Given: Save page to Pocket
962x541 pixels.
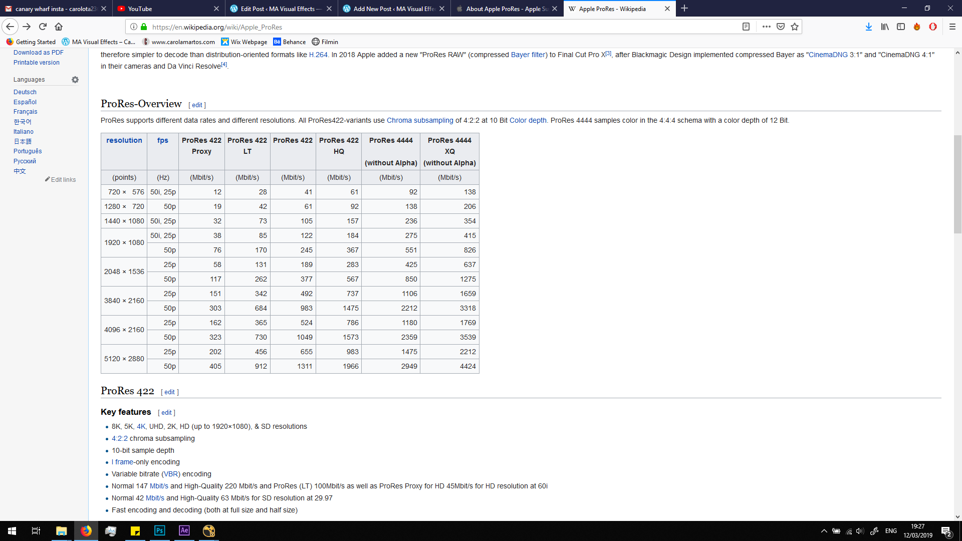Looking at the screenshot, I should [781, 27].
